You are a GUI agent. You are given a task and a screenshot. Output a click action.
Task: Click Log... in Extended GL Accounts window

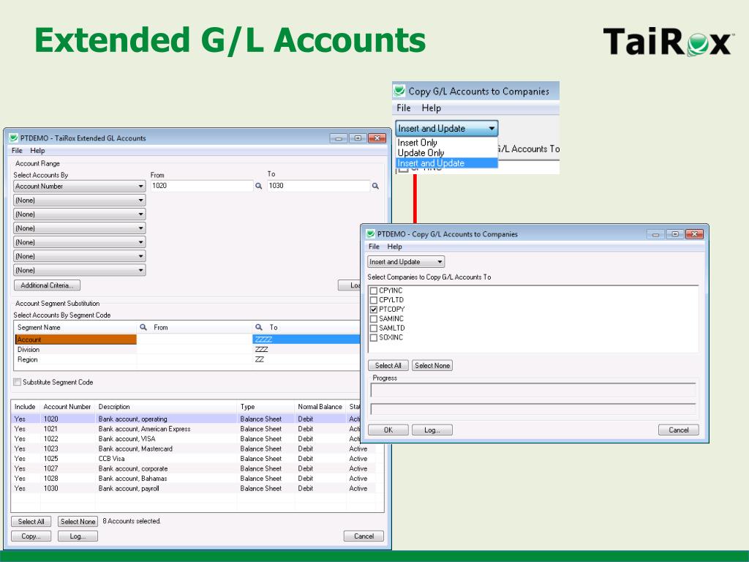click(x=78, y=536)
